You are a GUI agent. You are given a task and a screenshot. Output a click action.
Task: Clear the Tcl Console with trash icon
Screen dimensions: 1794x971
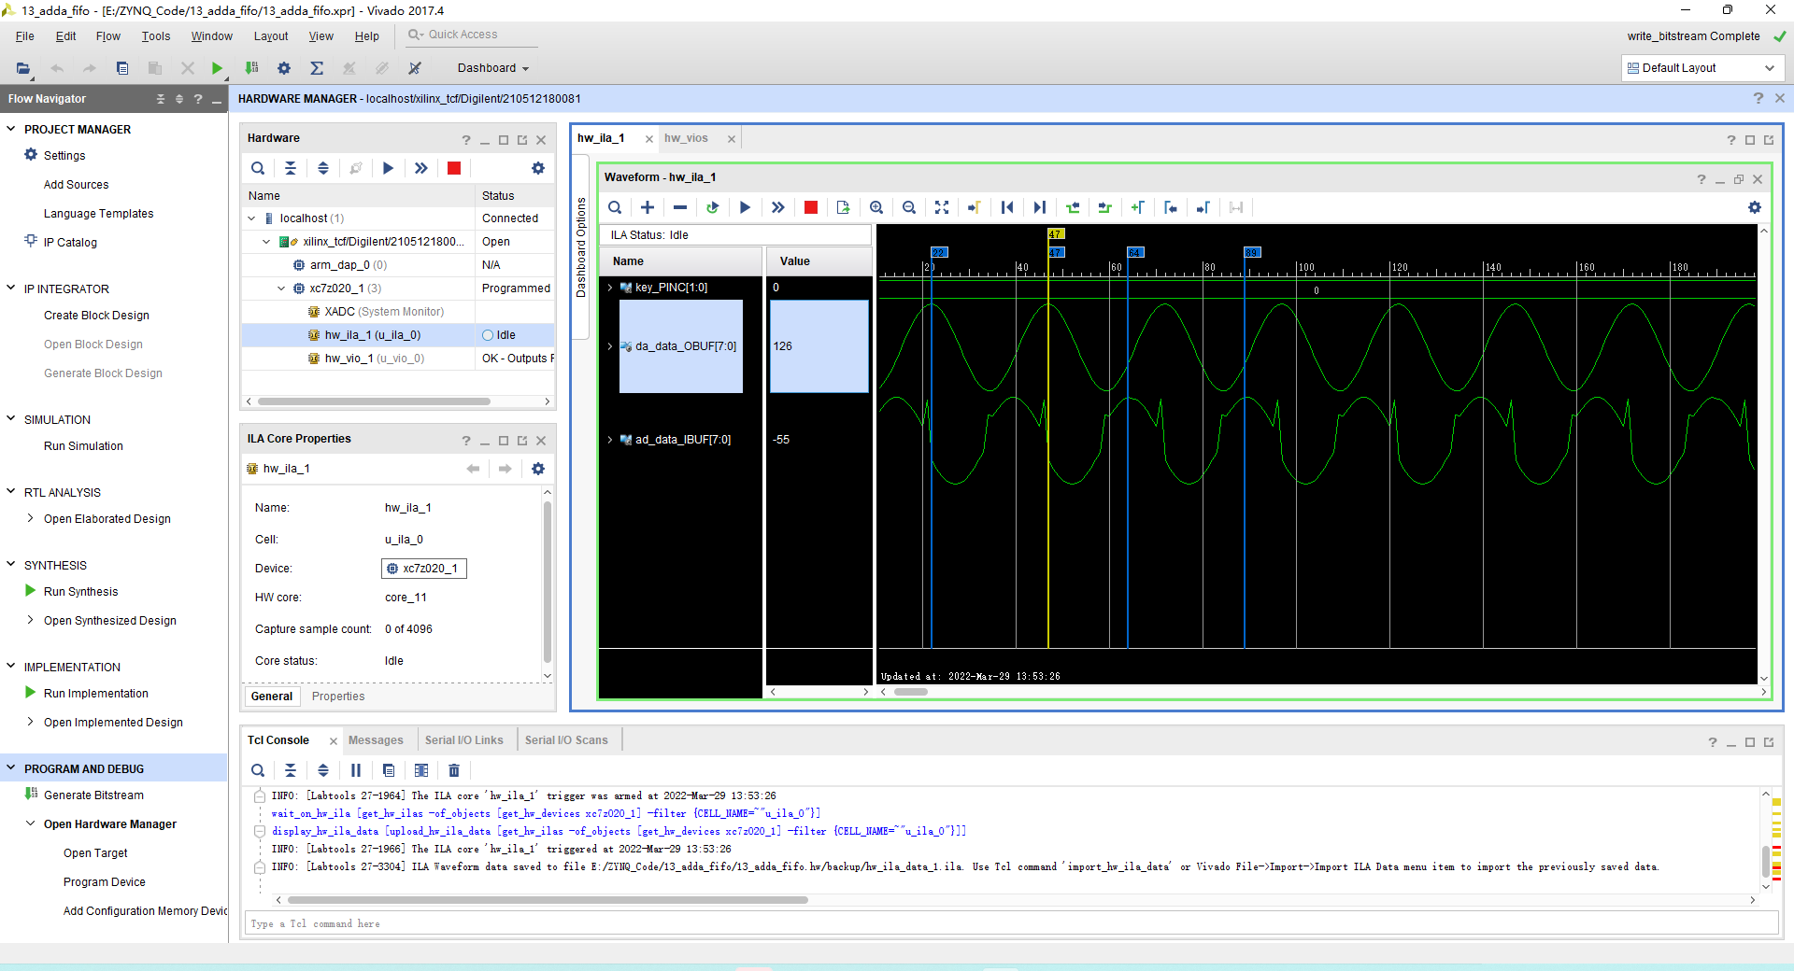click(x=454, y=770)
